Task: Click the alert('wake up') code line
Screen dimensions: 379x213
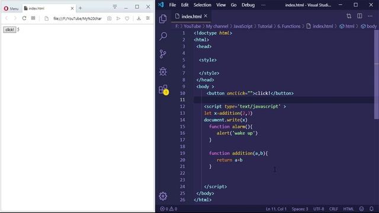Action: click(x=237, y=133)
